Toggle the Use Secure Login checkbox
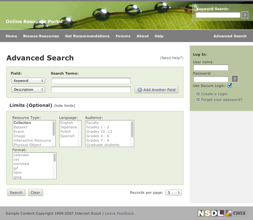This screenshot has height=220, width=253. 230,86
